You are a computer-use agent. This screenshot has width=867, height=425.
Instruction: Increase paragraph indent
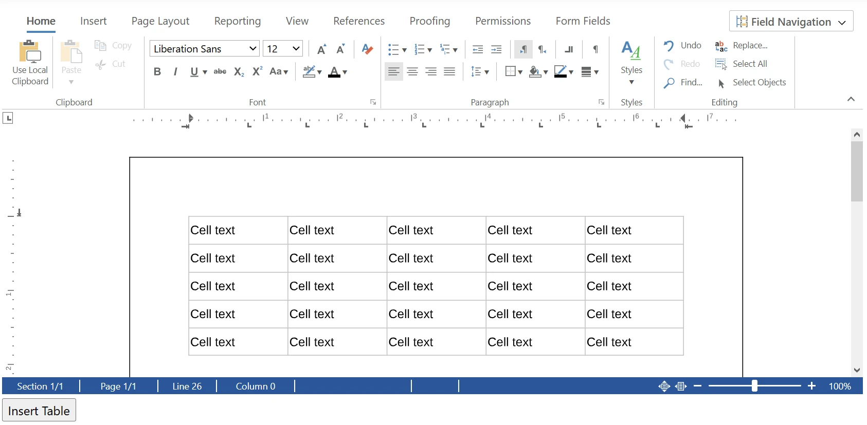[x=496, y=49]
